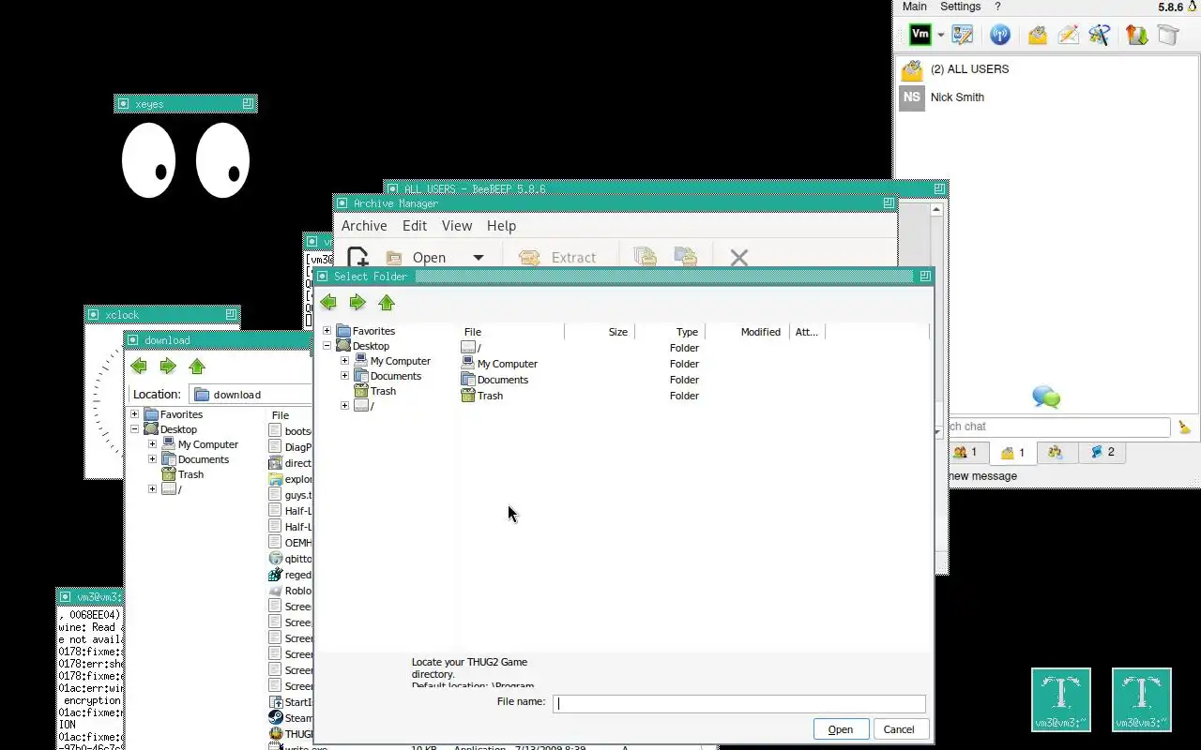The image size is (1201, 750).
Task: Switch to the groups tab without a number
Action: [1056, 453]
